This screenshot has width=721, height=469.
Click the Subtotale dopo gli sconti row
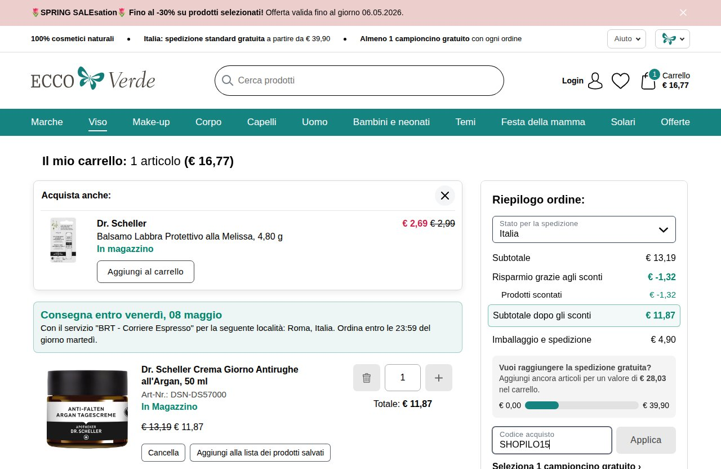(x=584, y=316)
